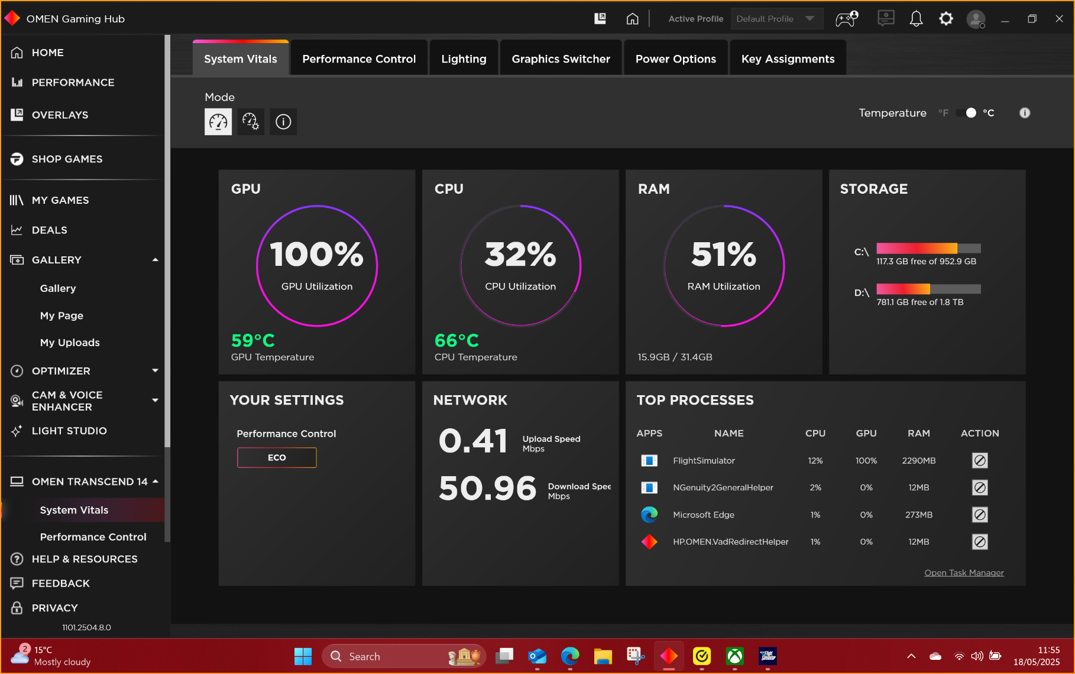The width and height of the screenshot is (1075, 674).
Task: Select the gauge Mode icon
Action: 218,122
